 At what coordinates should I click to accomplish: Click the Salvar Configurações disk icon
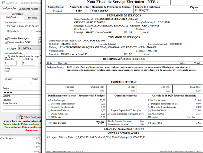point(21,117)
